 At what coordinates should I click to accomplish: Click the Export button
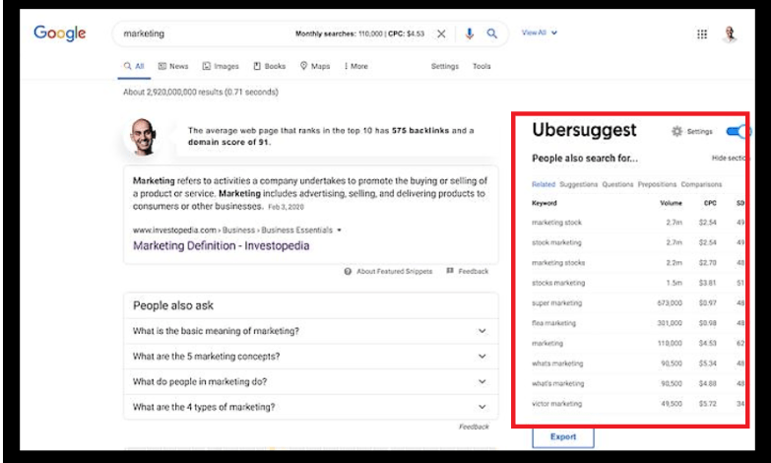point(563,437)
